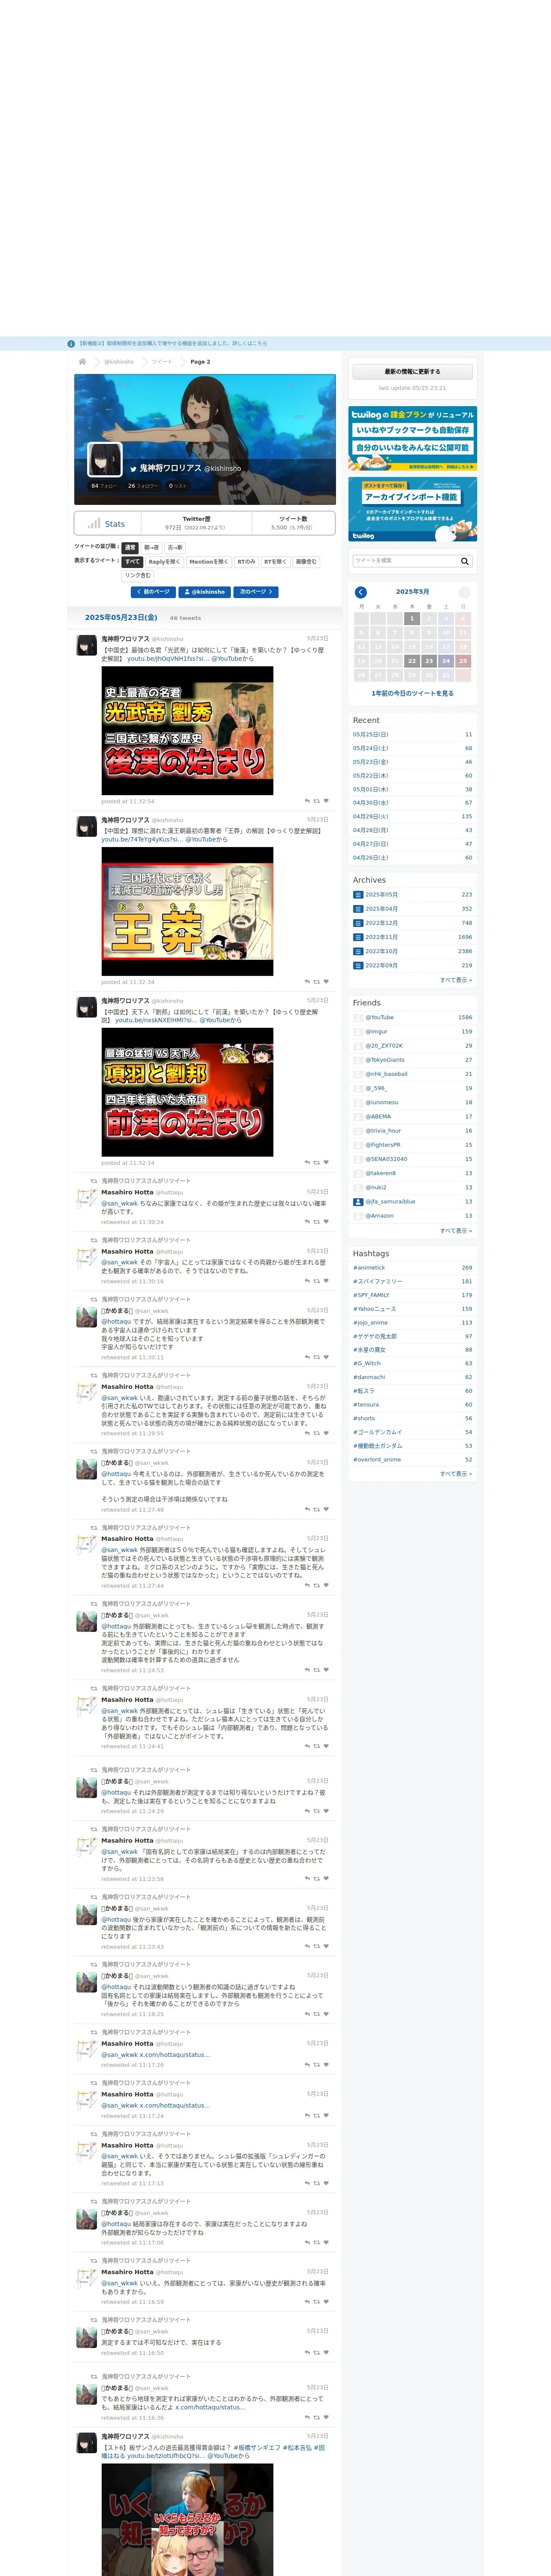Open the 2022年12月 archive list icon
Image resolution: width=551 pixels, height=2576 pixels.
tap(358, 923)
